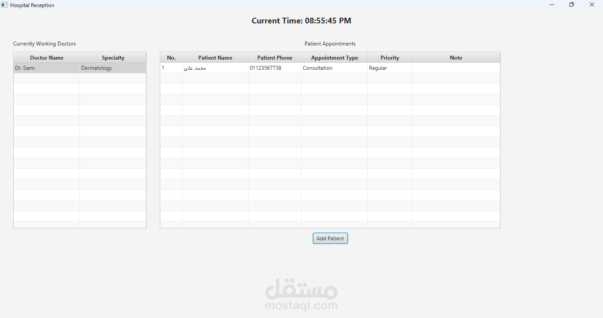Minimize the Hospital Reception window
Screen dimensions: 603x318
(552, 5)
